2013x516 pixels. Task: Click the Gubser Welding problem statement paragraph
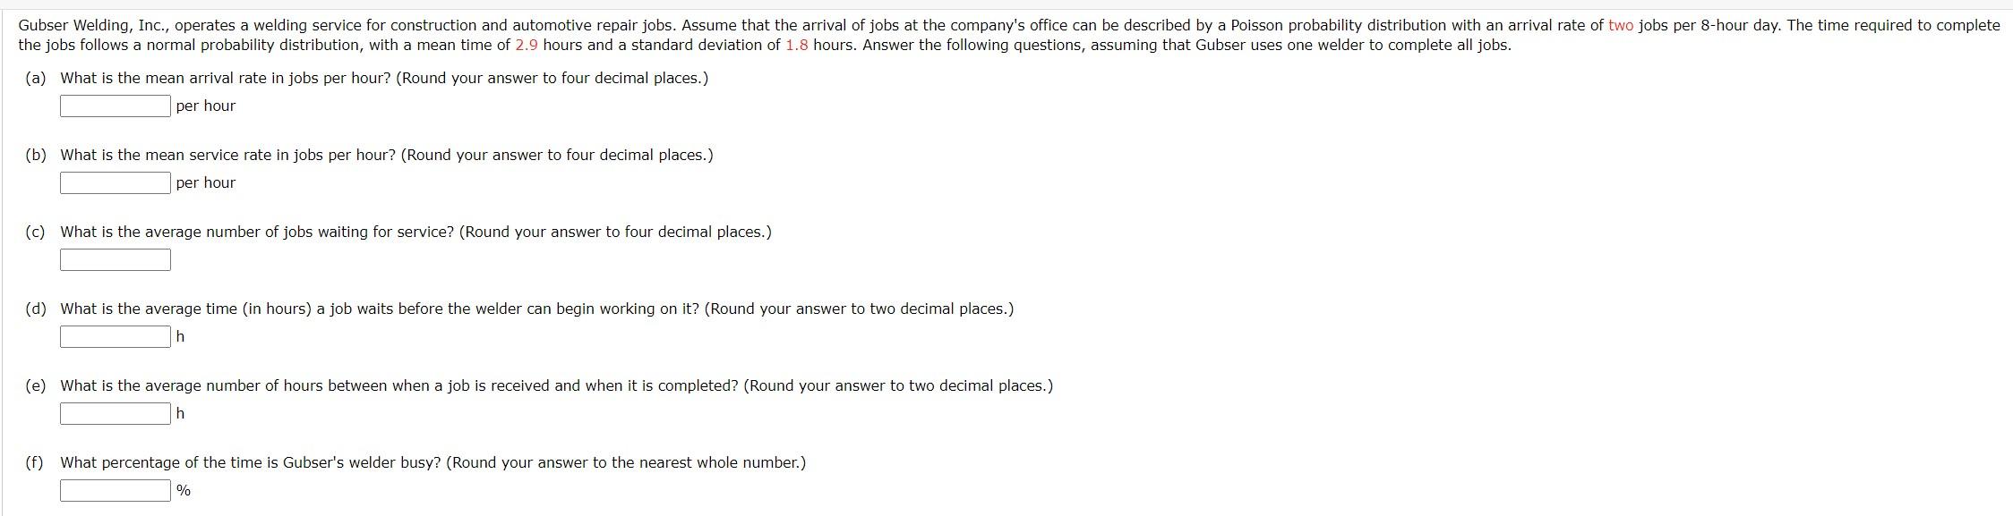[x=1003, y=34]
